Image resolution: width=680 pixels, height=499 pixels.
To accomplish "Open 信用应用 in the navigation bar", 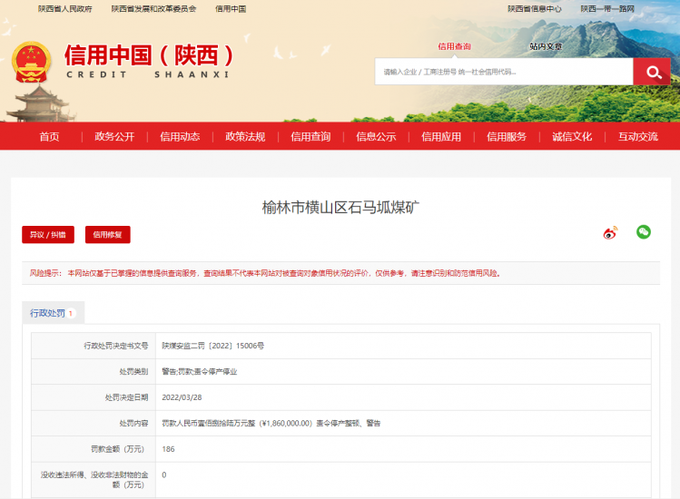I will click(441, 137).
